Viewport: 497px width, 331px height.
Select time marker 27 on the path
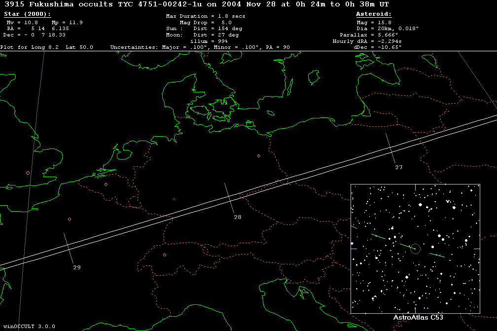[398, 167]
